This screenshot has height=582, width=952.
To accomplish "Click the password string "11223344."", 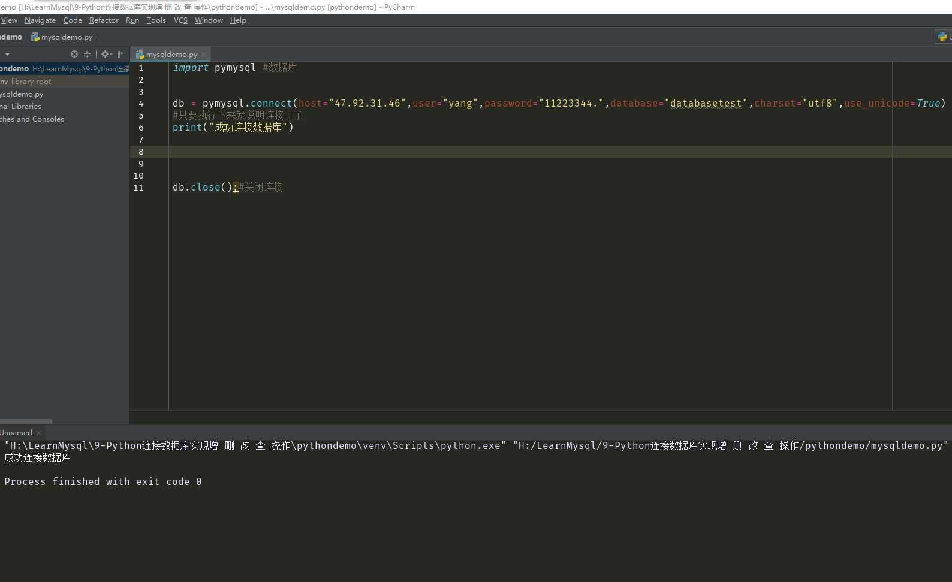I will 571,104.
